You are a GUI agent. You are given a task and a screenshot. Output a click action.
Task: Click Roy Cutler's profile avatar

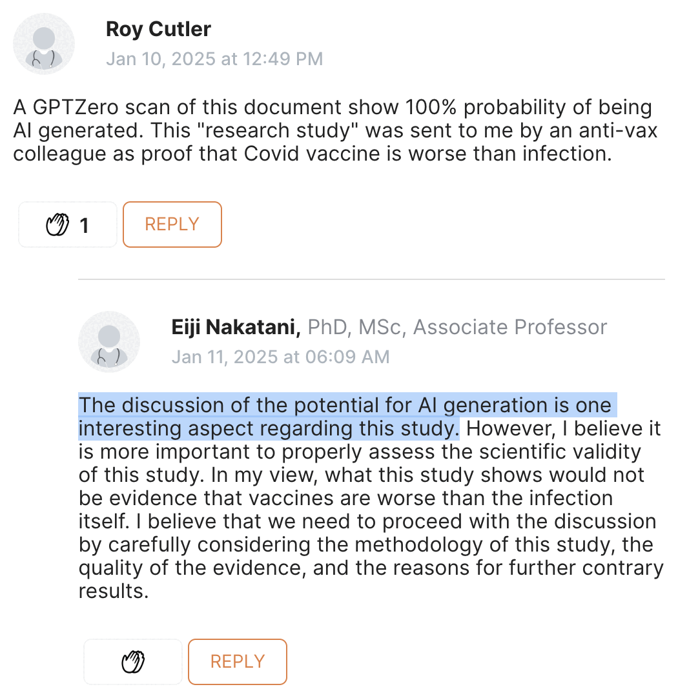click(44, 45)
